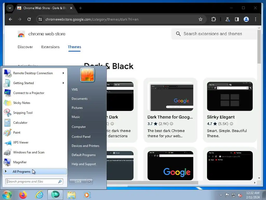Click the vertical scrollbar down arrow

259,178
